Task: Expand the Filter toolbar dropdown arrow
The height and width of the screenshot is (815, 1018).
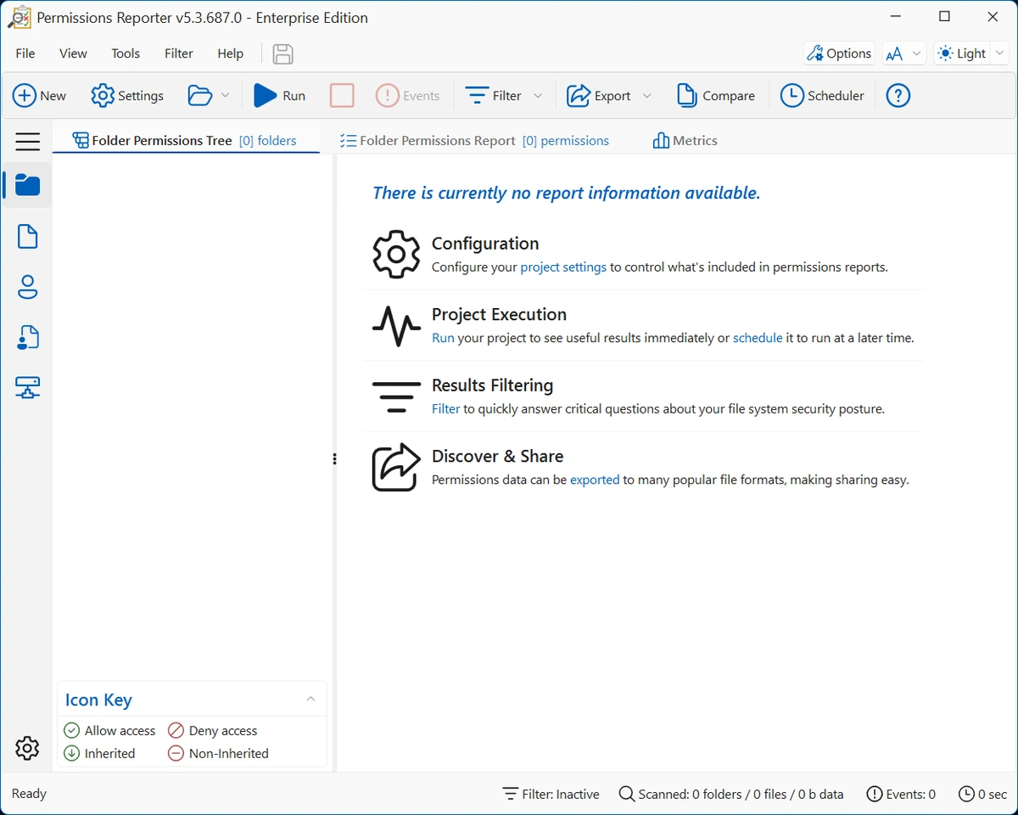Action: coord(538,96)
